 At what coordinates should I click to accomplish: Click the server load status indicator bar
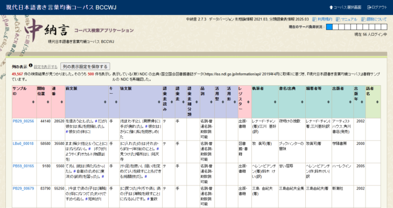click(356, 27)
